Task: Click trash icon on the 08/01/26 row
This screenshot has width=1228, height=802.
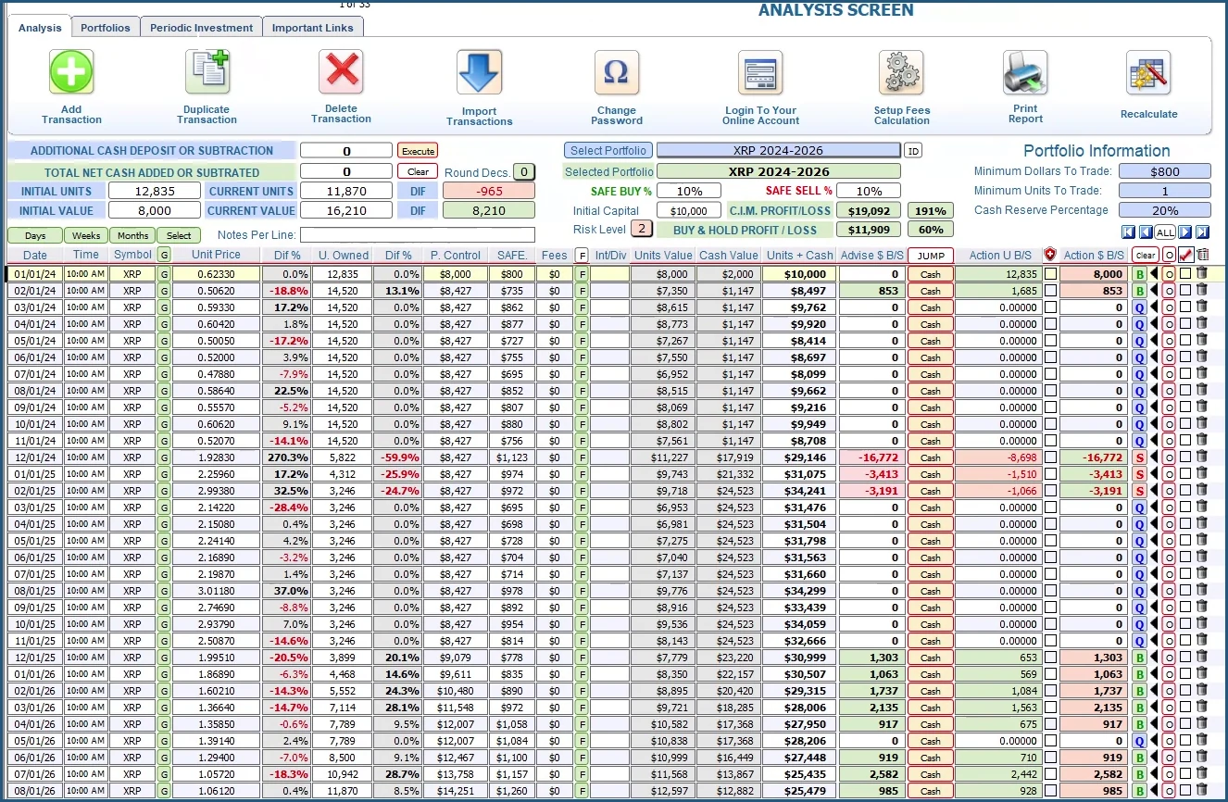Action: 1202,790
